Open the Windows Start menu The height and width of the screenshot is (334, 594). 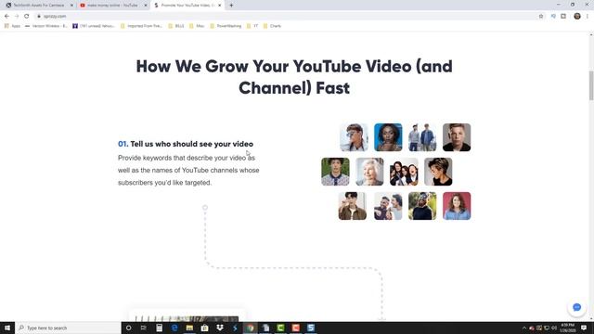click(7, 328)
